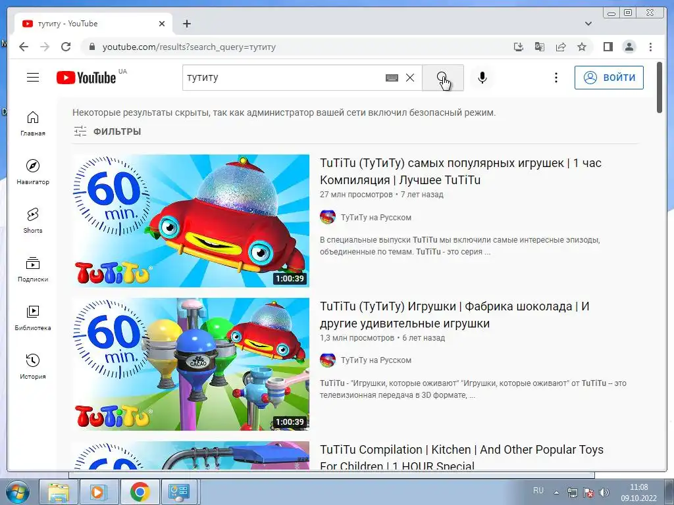Close the тутиту - YouTube tab
The height and width of the screenshot is (505, 674).
click(x=162, y=24)
